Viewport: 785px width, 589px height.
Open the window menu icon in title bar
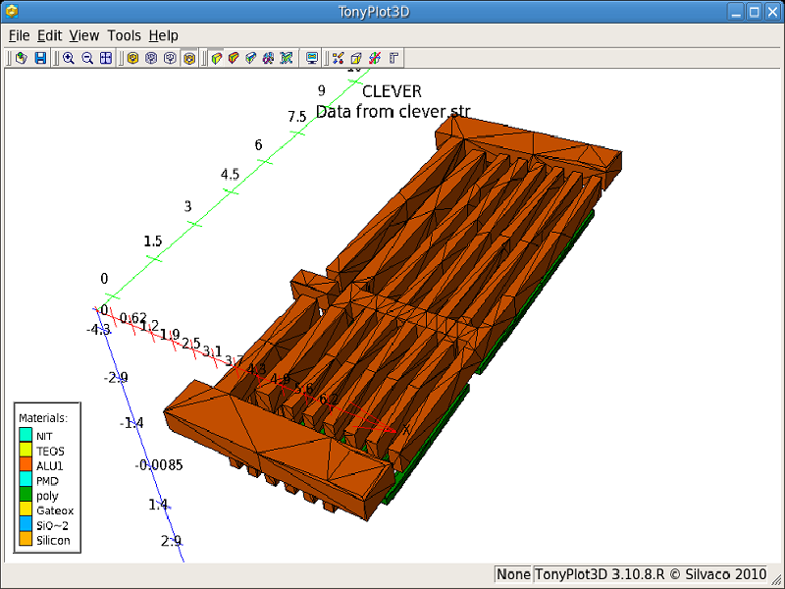point(11,12)
